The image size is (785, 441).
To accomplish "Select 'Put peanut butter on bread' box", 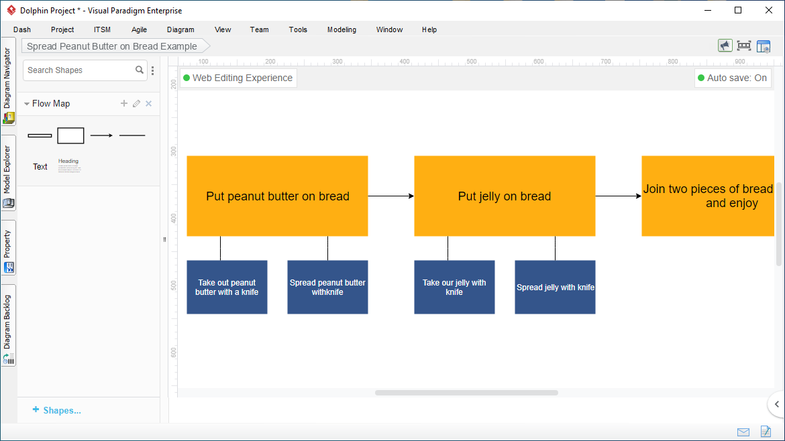I will coord(277,196).
